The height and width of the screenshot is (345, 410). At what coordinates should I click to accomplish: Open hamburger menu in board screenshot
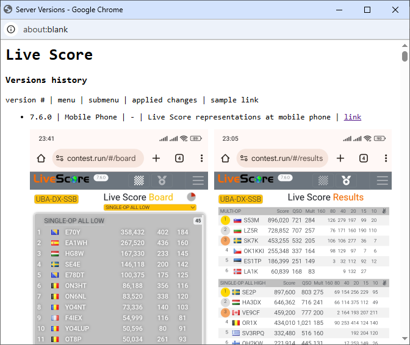coord(198,180)
